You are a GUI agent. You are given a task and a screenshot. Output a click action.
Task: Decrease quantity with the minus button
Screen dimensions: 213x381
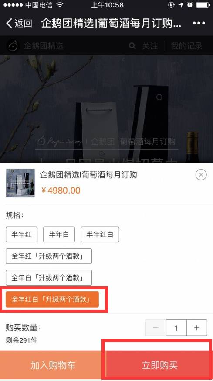point(156,328)
